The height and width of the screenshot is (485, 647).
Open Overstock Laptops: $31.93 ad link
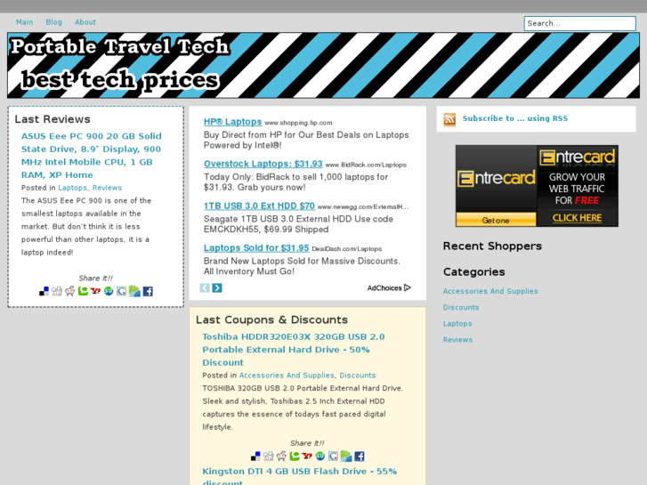[x=263, y=164]
